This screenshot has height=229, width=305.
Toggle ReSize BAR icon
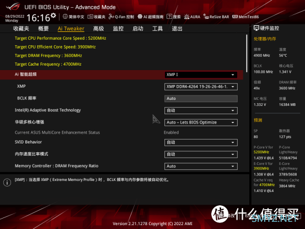(x=206, y=17)
